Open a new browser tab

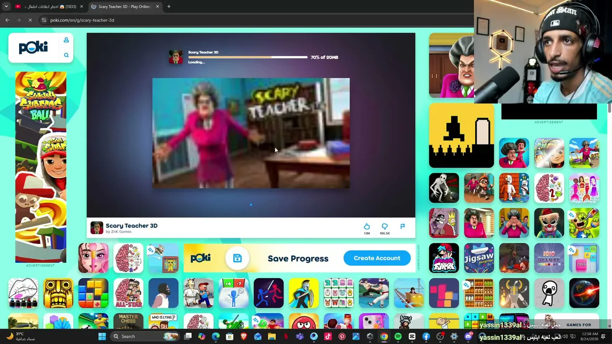[169, 7]
